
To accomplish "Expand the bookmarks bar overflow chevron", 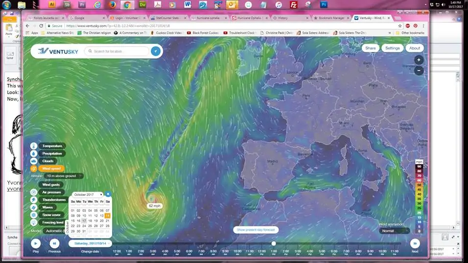I will point(390,33).
